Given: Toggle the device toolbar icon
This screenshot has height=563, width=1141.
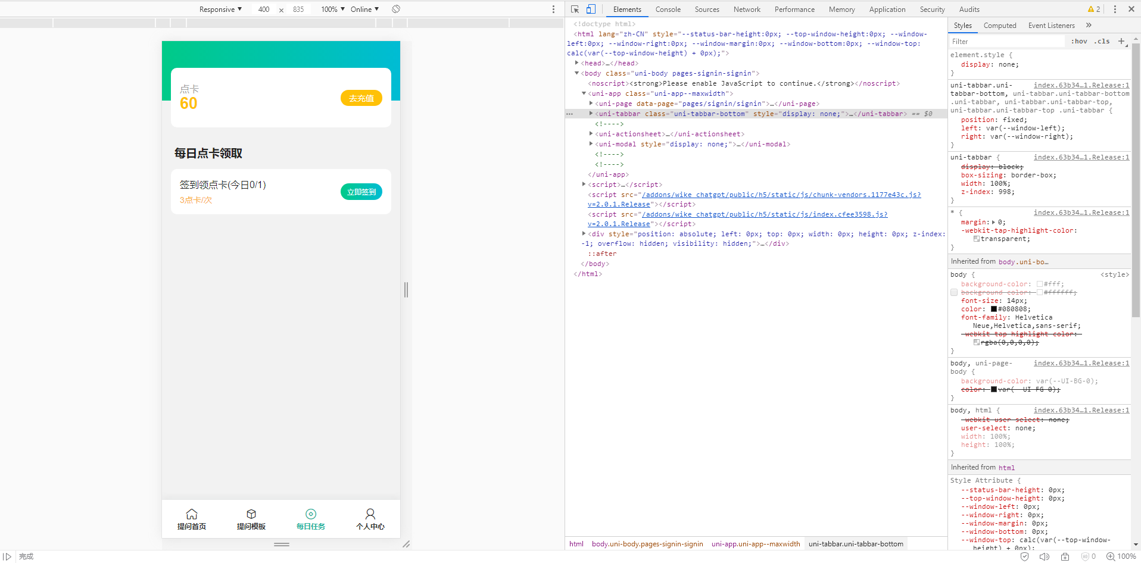Looking at the screenshot, I should tap(591, 9).
